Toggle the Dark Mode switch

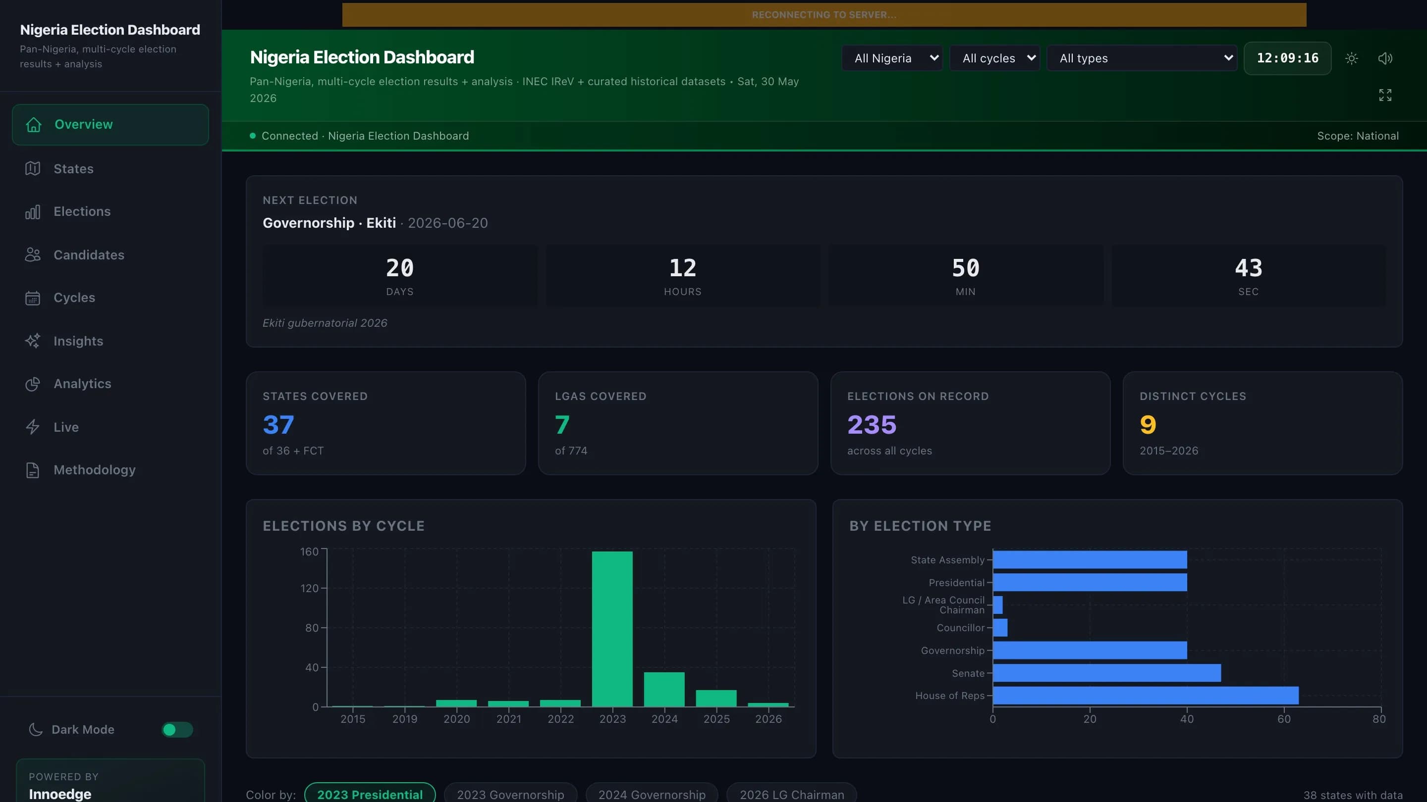pos(177,730)
